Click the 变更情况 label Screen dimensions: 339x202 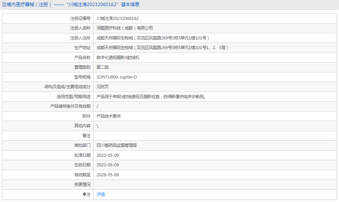(82, 185)
